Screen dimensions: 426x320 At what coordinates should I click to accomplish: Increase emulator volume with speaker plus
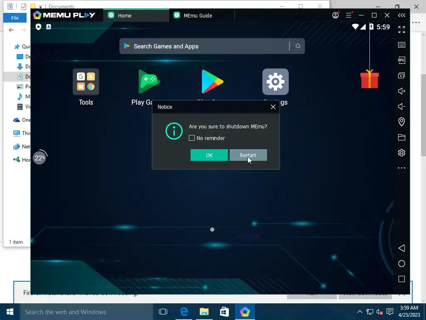pos(401,91)
